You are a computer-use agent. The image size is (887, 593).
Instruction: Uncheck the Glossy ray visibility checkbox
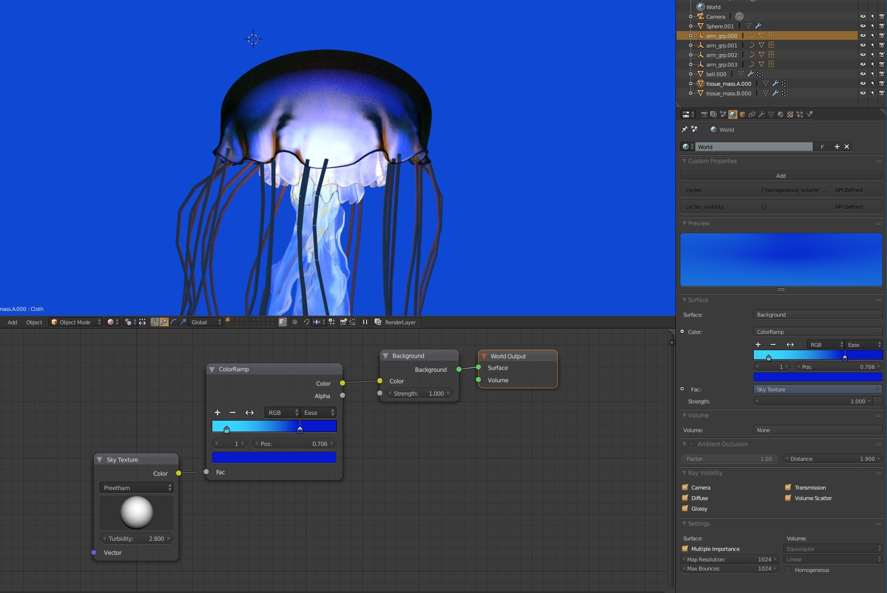tap(685, 508)
